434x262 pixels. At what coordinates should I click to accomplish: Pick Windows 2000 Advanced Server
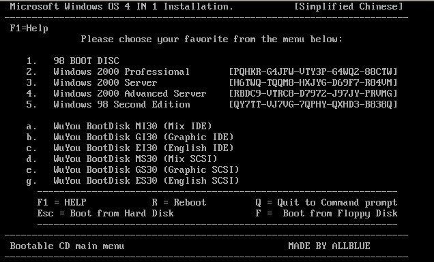tap(116, 93)
